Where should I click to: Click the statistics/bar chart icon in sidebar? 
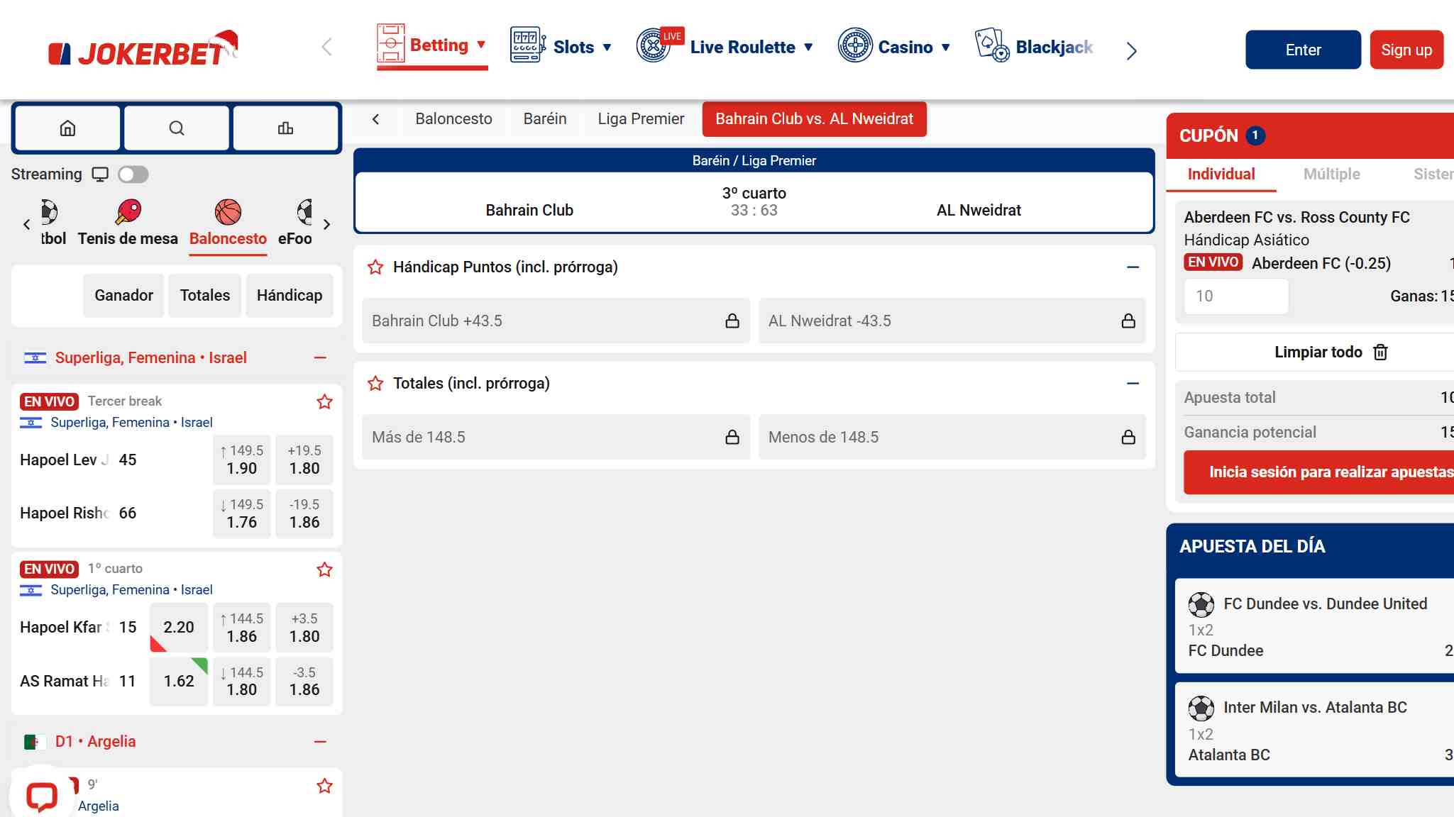[x=287, y=128]
